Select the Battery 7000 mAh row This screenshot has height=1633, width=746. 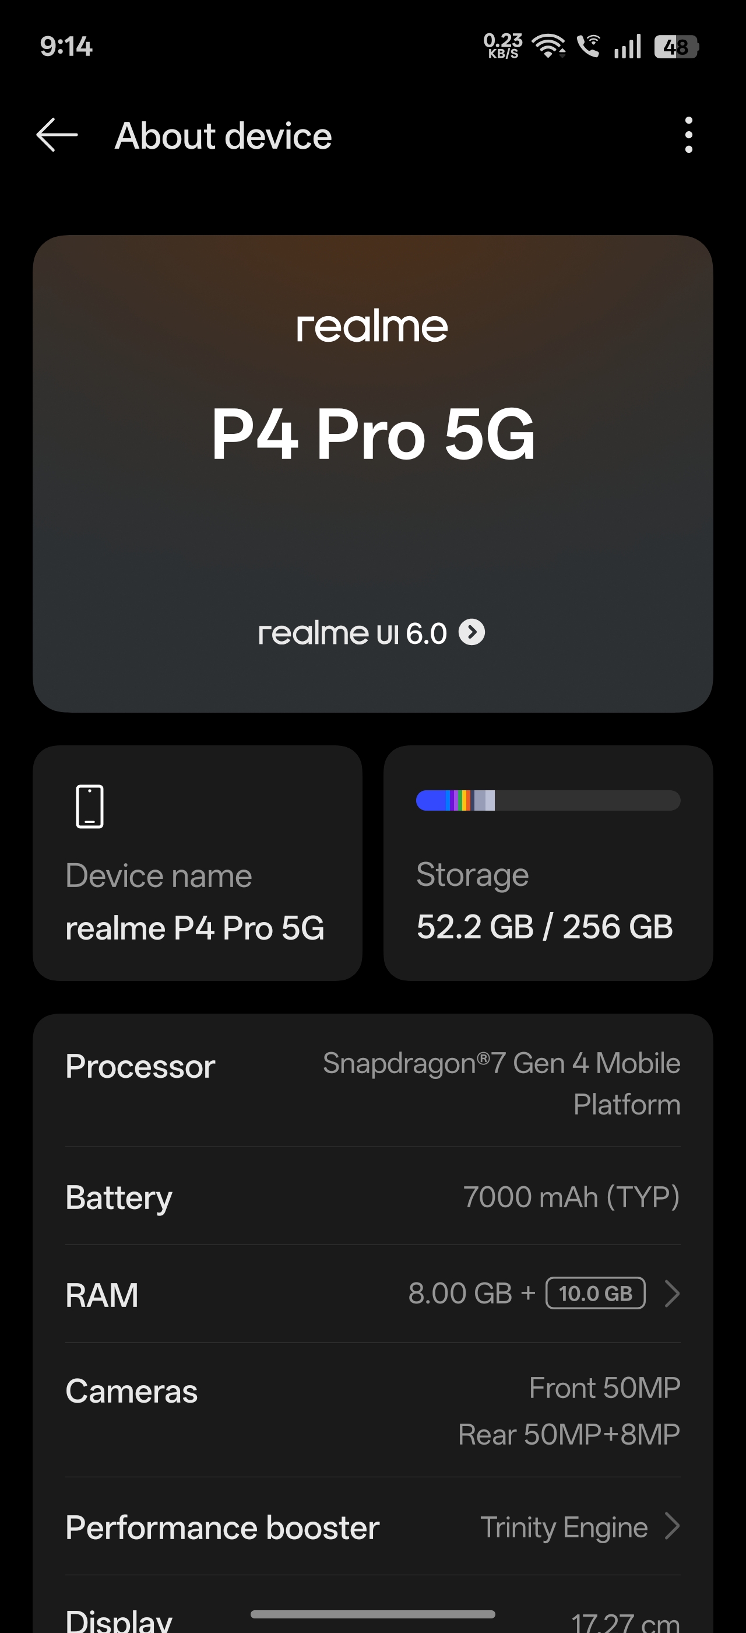[x=373, y=1197]
